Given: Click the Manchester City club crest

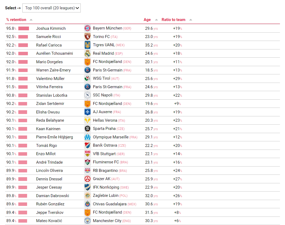Looking at the screenshot, I should point(87,221).
